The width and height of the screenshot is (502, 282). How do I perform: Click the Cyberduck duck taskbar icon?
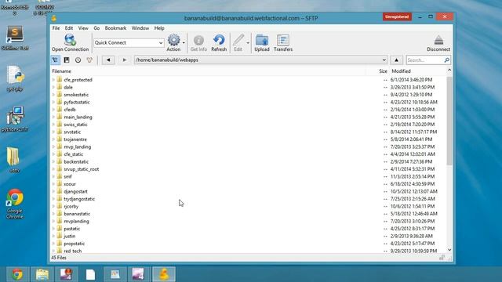click(x=164, y=274)
